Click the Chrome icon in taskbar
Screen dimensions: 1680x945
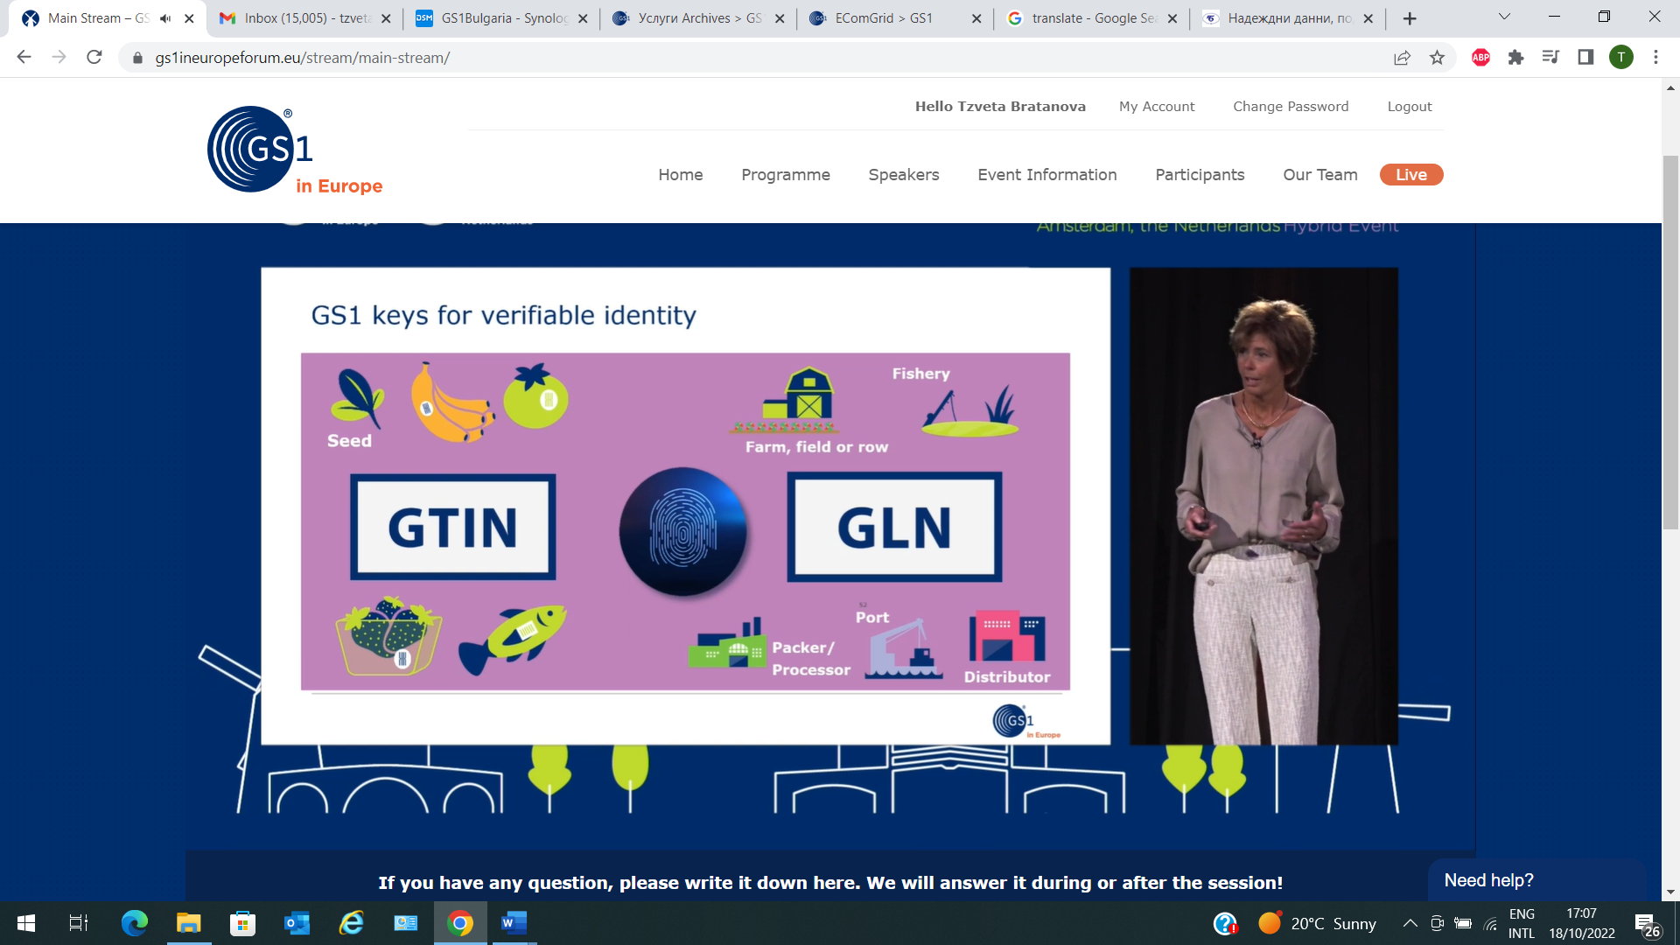[460, 923]
